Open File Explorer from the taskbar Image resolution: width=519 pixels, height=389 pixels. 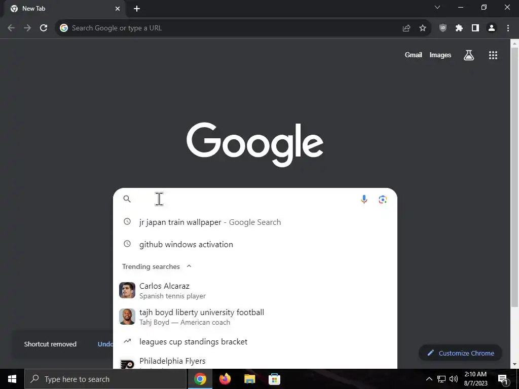point(249,379)
